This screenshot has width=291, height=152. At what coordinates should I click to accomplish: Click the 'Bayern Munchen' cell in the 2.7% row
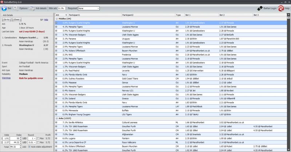point(129,51)
